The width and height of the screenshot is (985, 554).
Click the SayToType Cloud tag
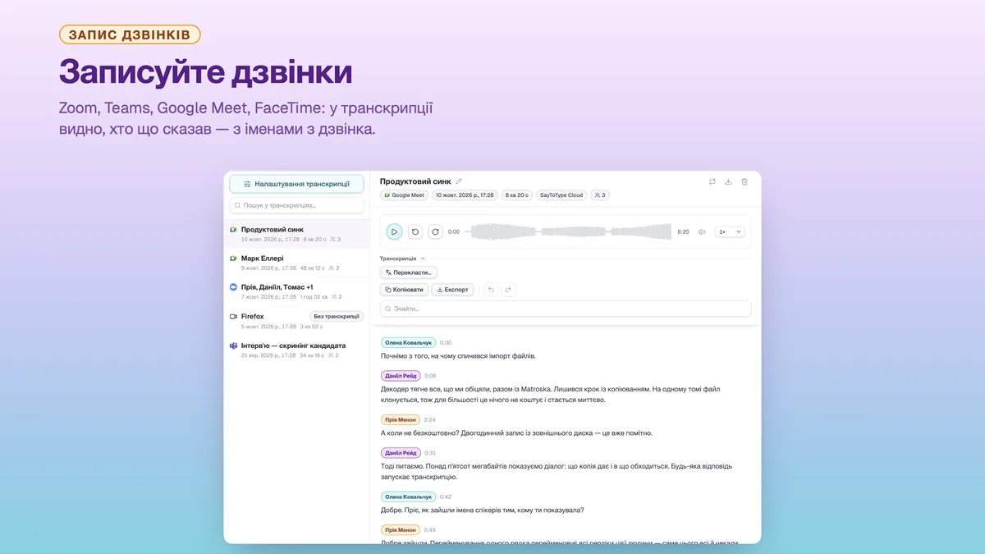[561, 195]
